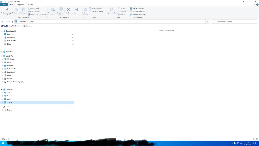Expand Lokaler Datenträger (C:) node
The image size is (259, 146).
coord(3,82)
